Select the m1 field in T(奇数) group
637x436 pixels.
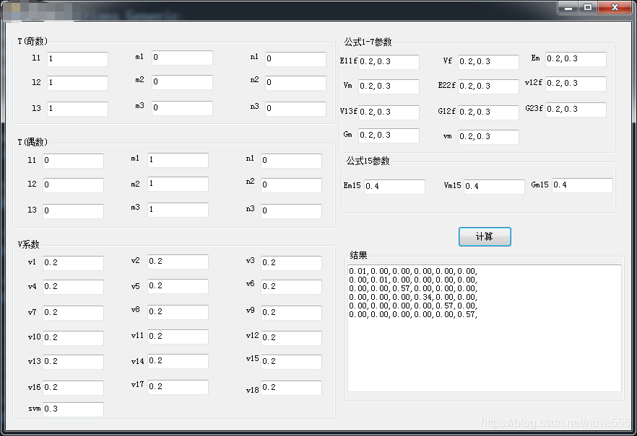[x=182, y=58]
